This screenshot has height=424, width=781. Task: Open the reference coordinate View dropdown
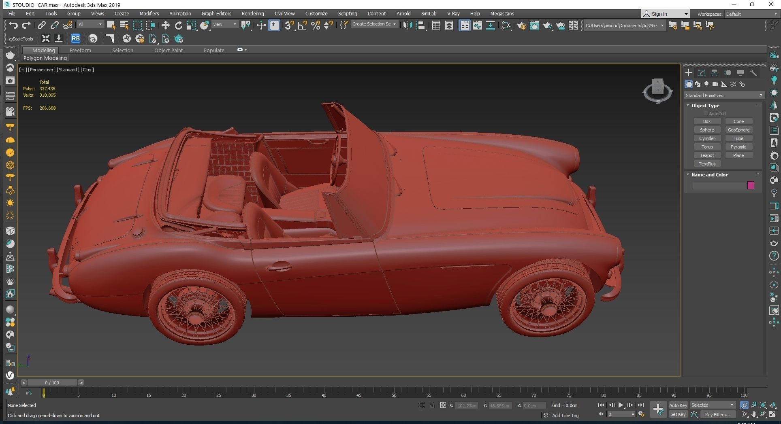click(x=225, y=24)
